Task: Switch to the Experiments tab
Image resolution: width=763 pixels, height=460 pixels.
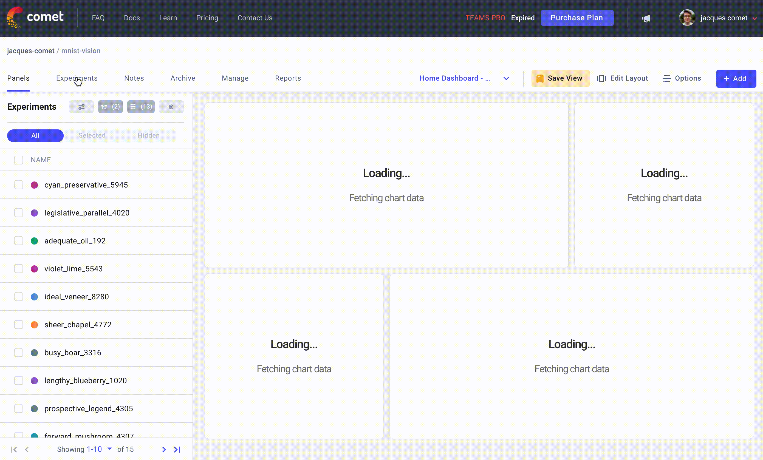Action: (x=77, y=78)
